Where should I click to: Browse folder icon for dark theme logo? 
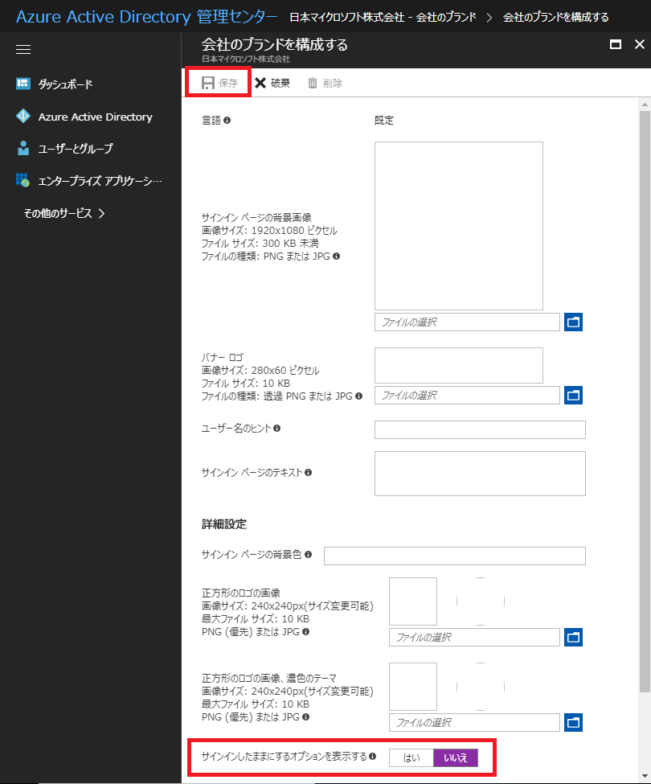573,722
